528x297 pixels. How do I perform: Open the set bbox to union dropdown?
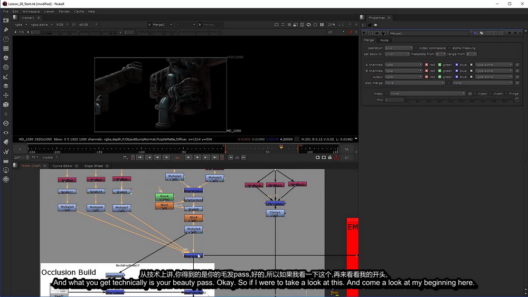tap(397, 54)
